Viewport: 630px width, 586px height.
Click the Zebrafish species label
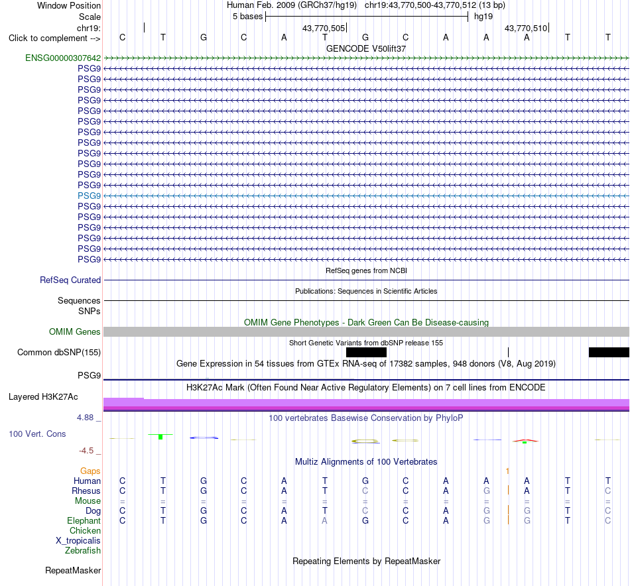click(x=83, y=550)
